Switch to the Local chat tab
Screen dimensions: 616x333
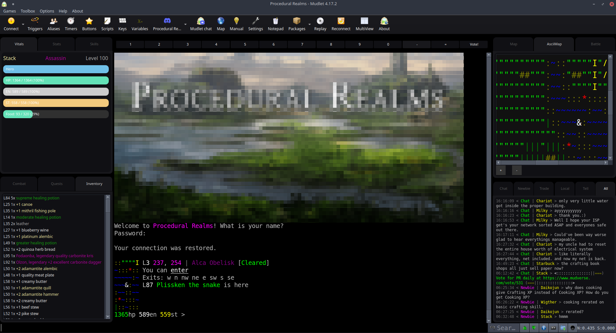click(565, 188)
